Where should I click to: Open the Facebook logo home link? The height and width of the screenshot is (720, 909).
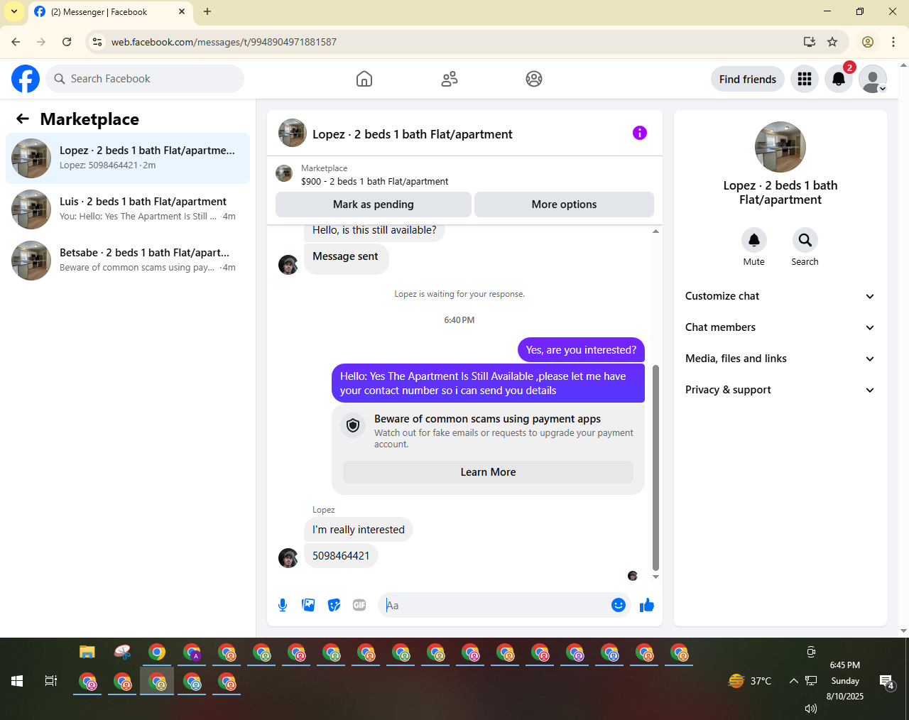(26, 79)
